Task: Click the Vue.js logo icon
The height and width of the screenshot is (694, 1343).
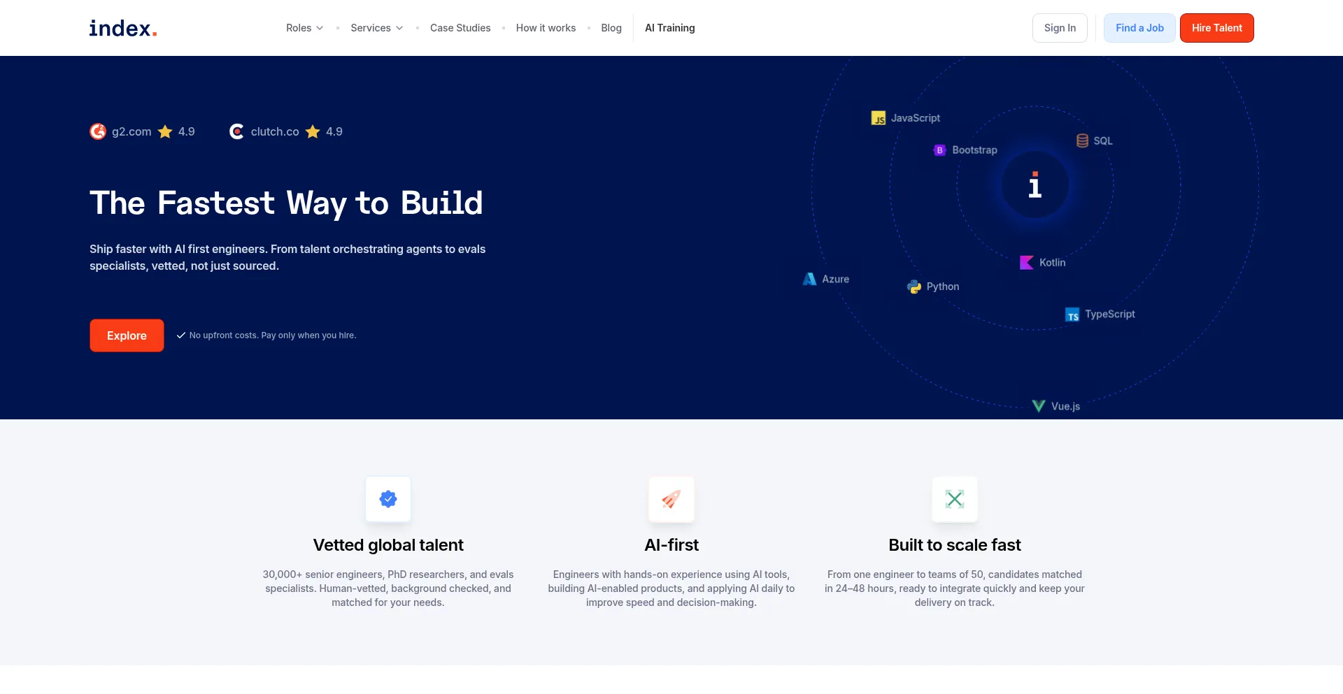Action: point(1039,406)
